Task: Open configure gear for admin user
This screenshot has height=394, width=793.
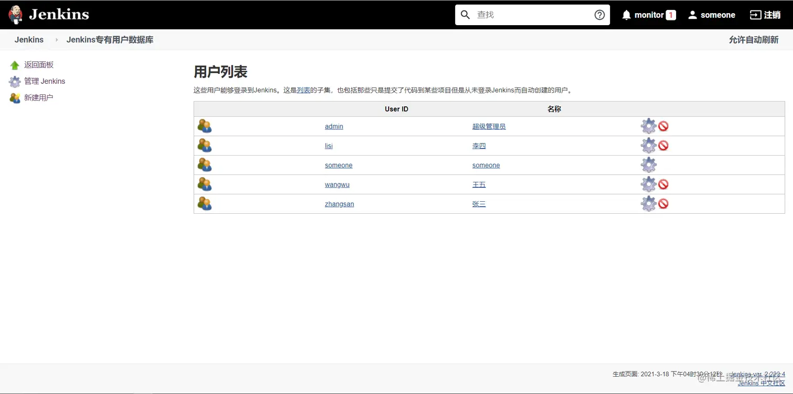Action: click(649, 126)
